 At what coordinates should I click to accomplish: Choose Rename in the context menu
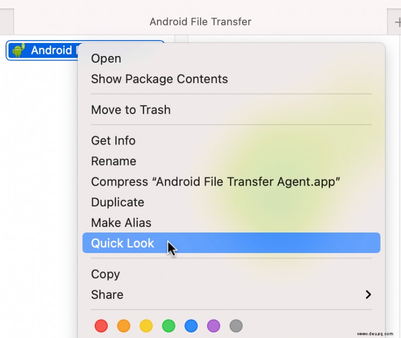pos(231,161)
